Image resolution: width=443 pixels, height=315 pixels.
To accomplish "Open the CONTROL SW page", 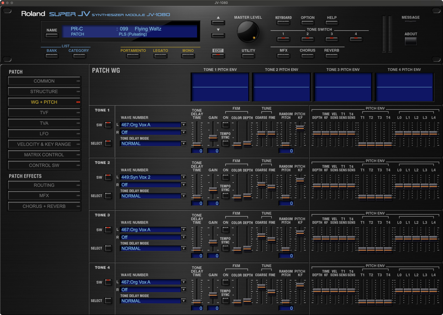I will coord(44,165).
